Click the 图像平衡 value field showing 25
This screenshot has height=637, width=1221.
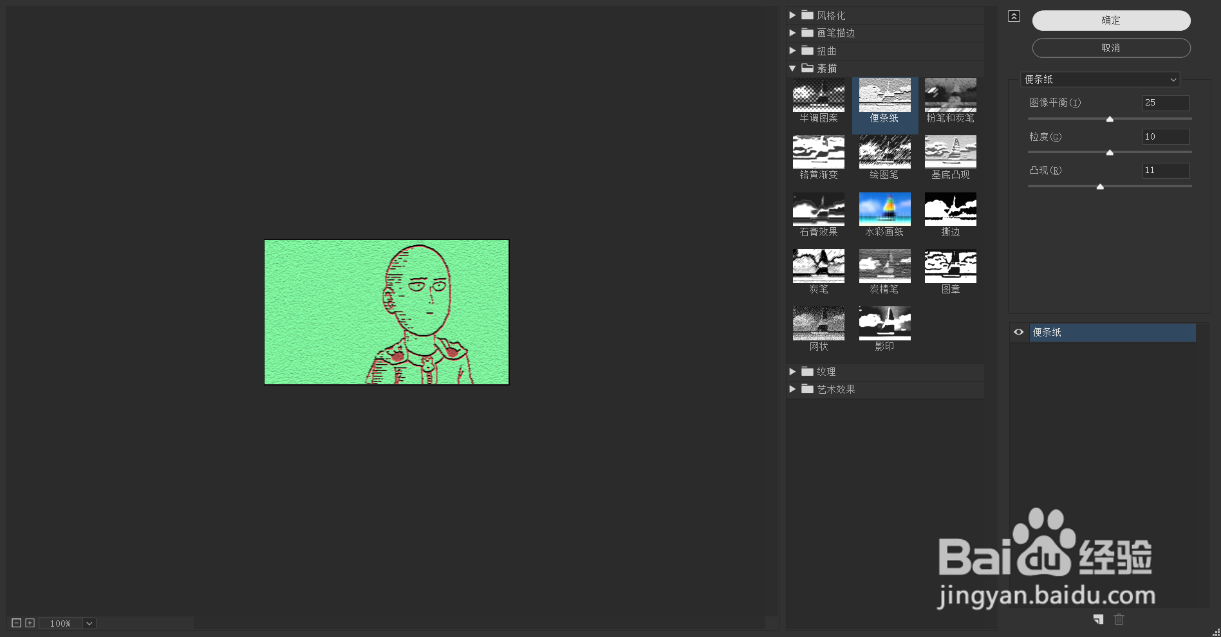click(1166, 103)
